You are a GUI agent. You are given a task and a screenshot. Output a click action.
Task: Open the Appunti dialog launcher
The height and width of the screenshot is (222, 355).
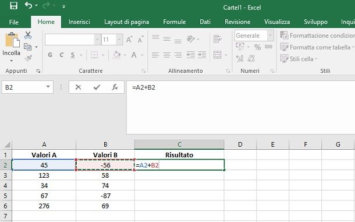(38, 71)
